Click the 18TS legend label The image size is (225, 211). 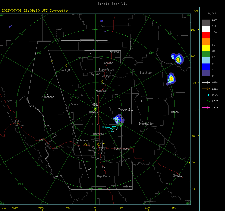click(215, 108)
